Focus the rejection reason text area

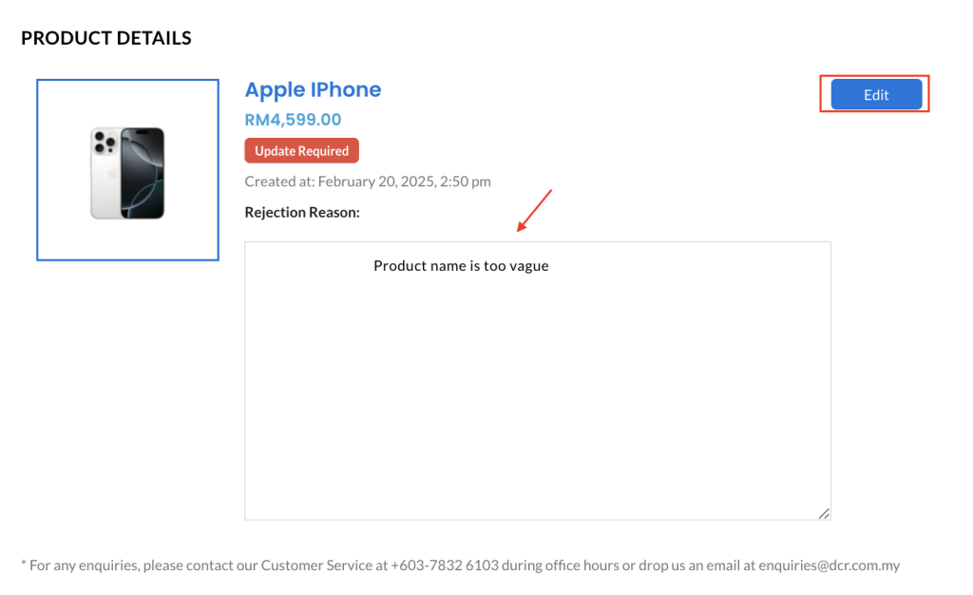[x=537, y=399]
